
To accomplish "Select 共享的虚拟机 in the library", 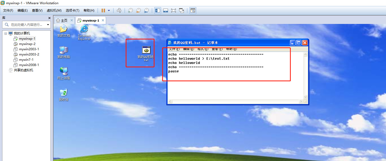I will click(24, 70).
